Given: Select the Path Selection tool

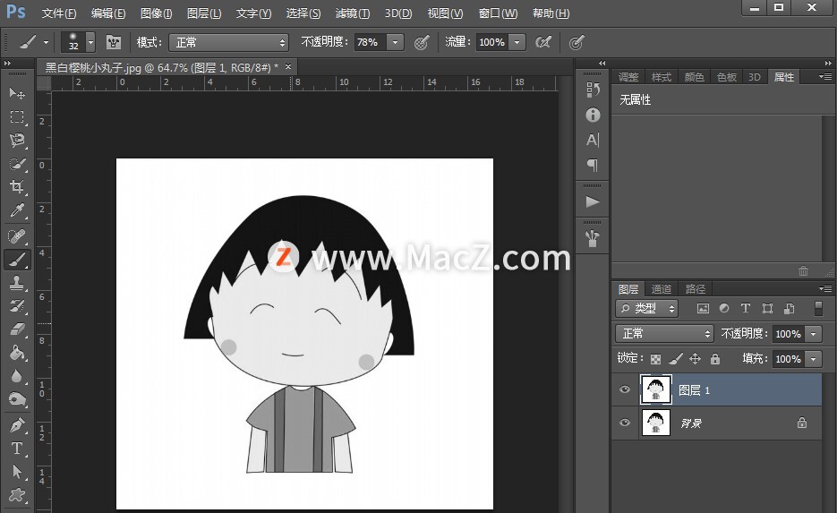Looking at the screenshot, I should pyautogui.click(x=17, y=472).
